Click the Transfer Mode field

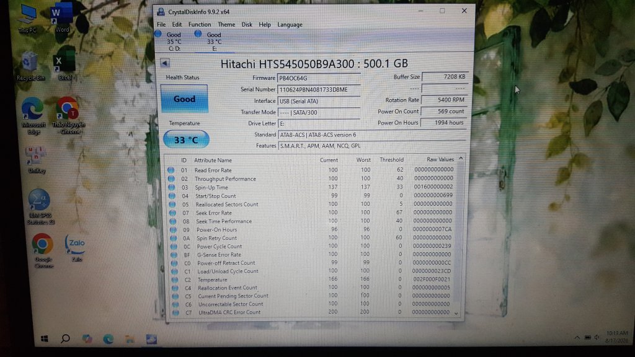[318, 113]
